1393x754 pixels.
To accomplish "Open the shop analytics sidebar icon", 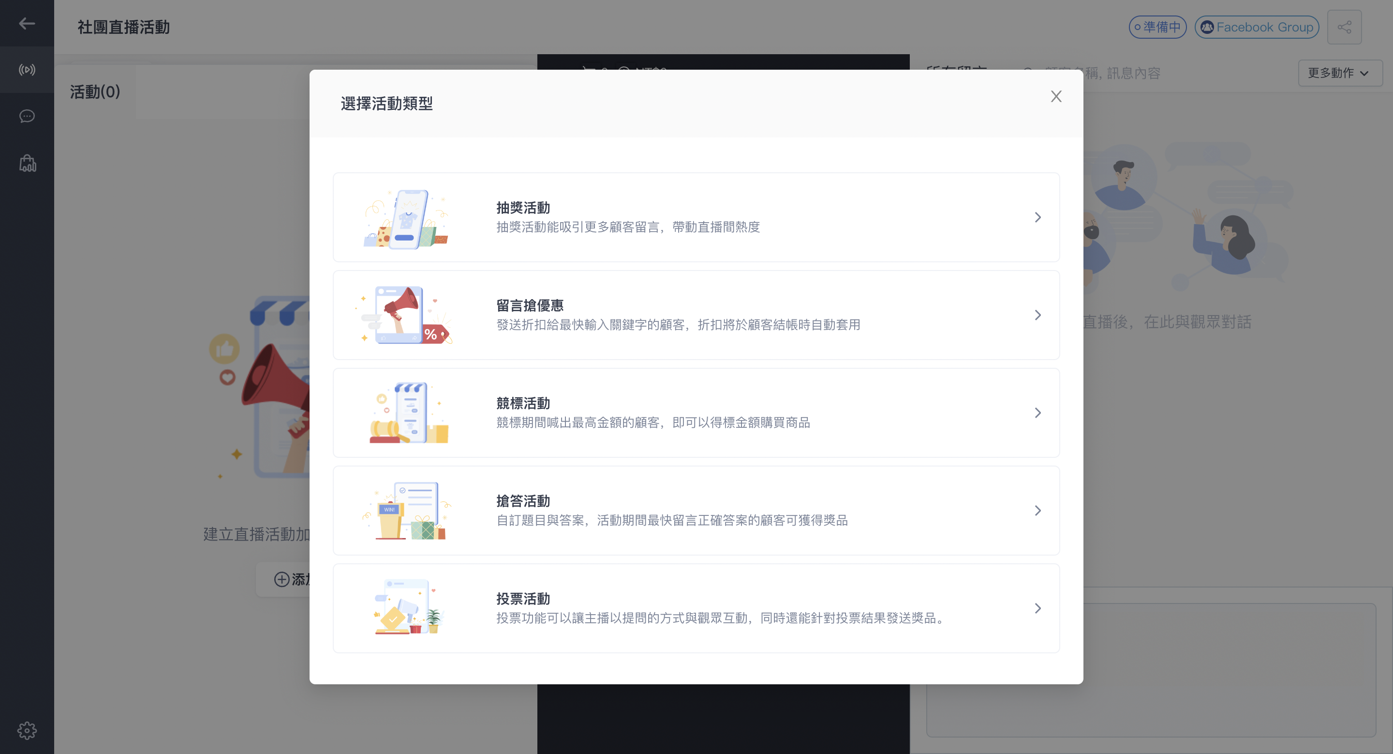I will point(28,163).
